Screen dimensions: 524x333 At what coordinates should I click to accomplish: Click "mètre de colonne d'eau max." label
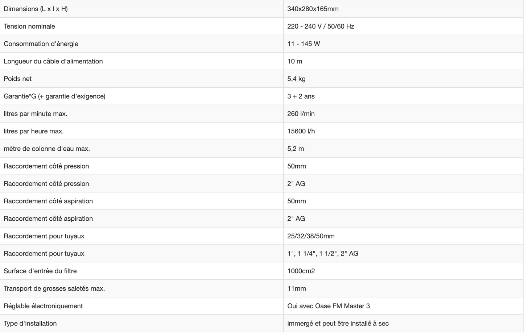[x=47, y=149]
